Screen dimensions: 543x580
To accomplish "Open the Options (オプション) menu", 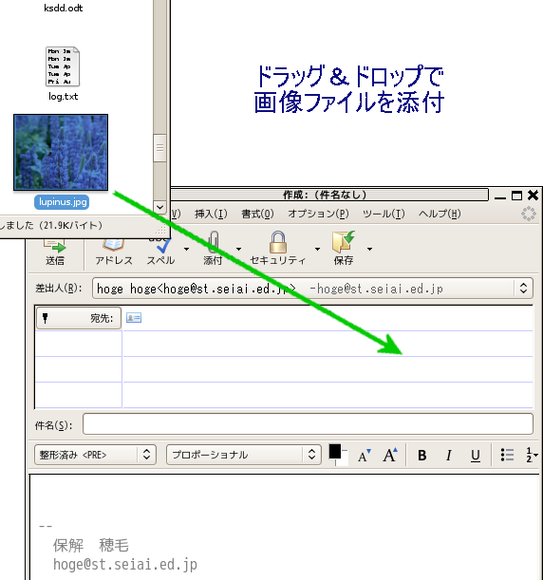I will tap(318, 214).
